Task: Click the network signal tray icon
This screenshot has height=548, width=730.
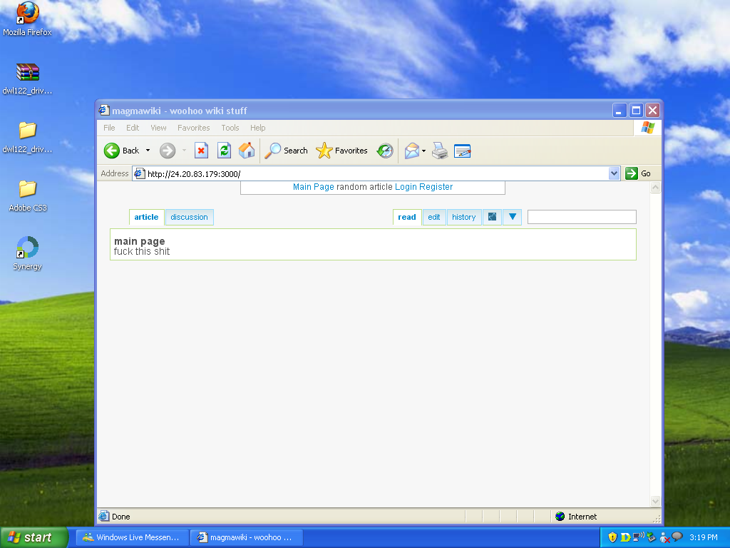Action: (x=638, y=537)
